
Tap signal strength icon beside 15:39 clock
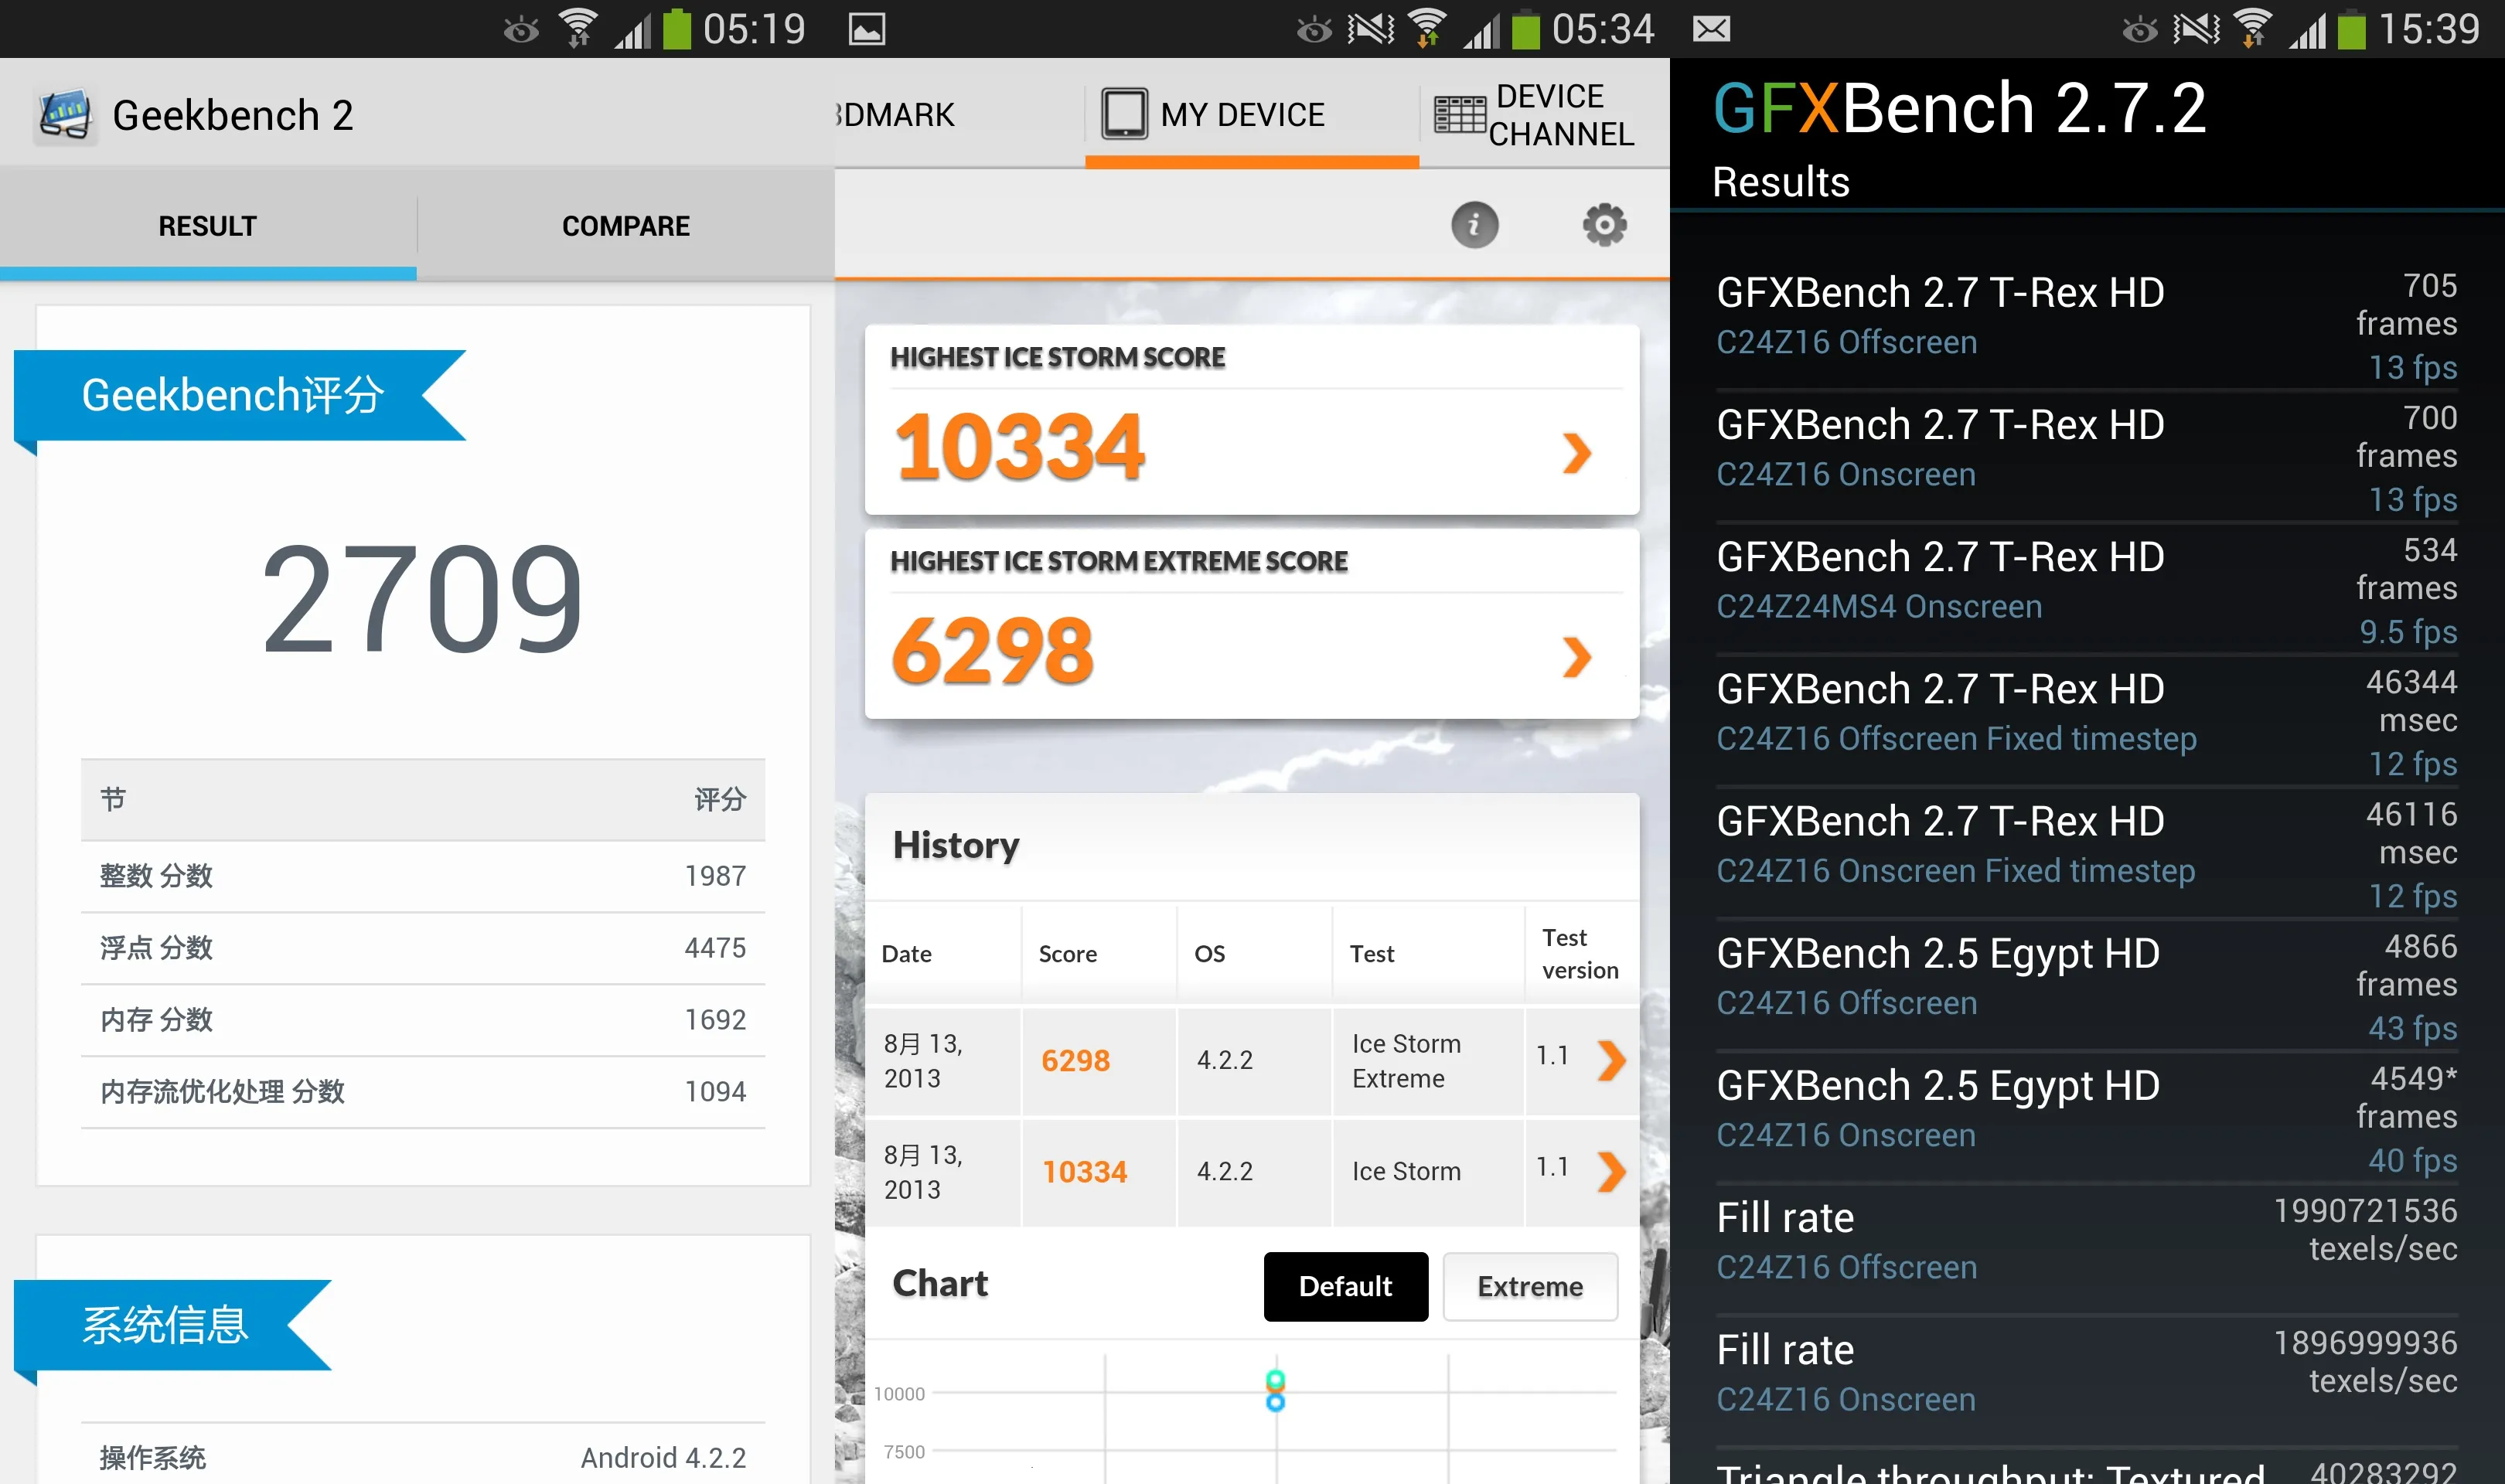[2307, 30]
